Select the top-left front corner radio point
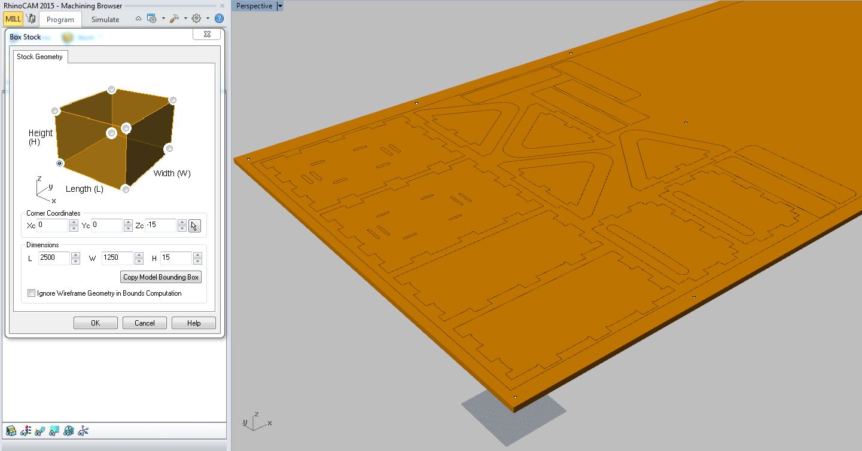The height and width of the screenshot is (451, 862). [x=55, y=111]
